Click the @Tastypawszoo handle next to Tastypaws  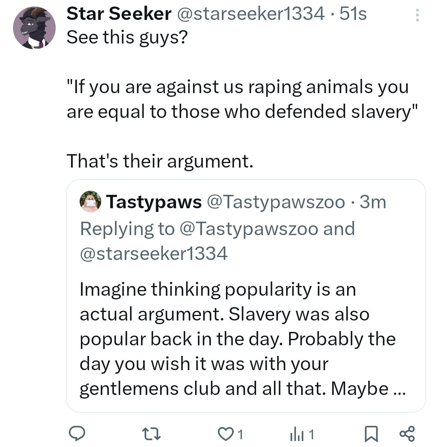point(276,202)
